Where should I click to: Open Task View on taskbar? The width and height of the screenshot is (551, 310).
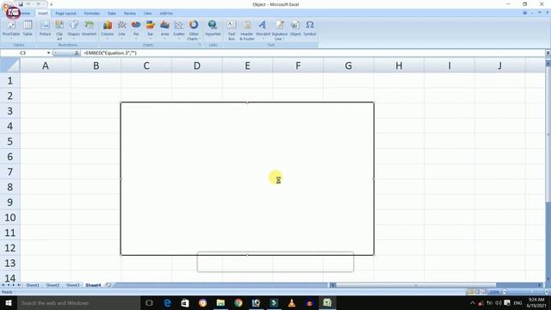[x=149, y=303]
